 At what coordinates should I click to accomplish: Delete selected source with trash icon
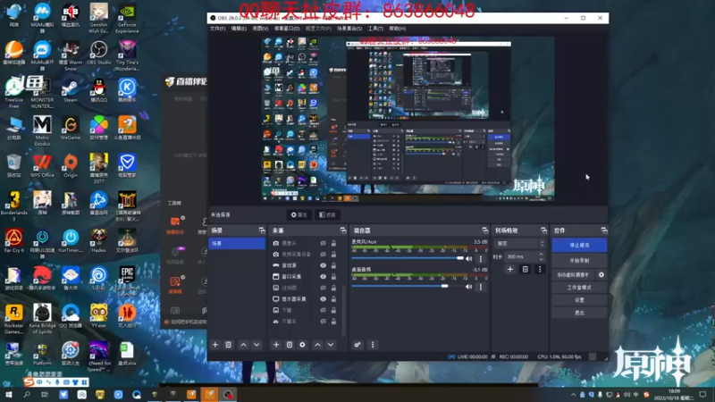click(289, 345)
